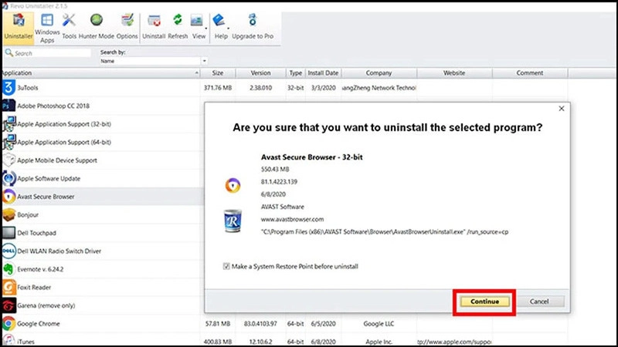Click the Uninstall toolbar icon
The height and width of the screenshot is (347, 618).
point(154,27)
